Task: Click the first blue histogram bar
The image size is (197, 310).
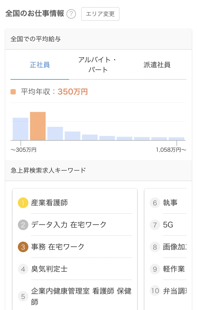Action: (20, 129)
